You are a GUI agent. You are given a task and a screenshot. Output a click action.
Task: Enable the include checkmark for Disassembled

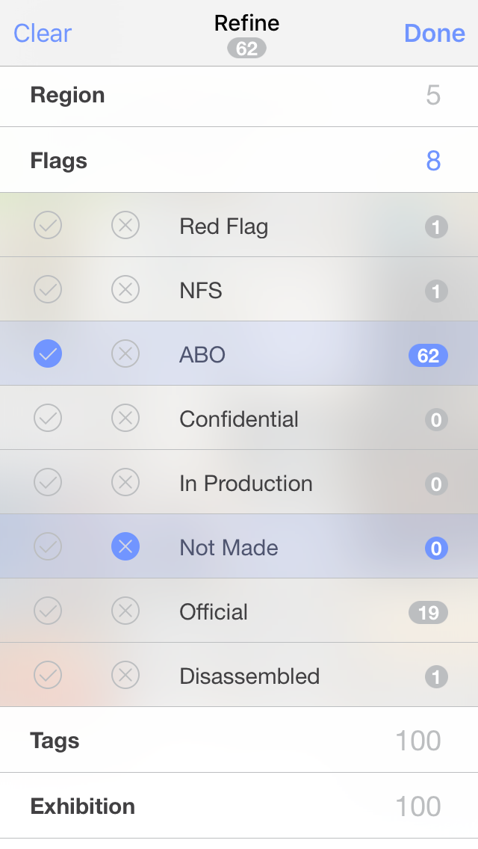pyautogui.click(x=48, y=676)
